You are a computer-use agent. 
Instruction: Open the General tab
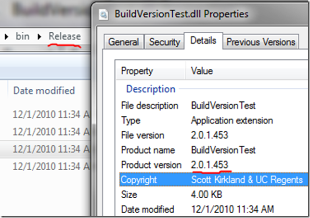click(124, 42)
